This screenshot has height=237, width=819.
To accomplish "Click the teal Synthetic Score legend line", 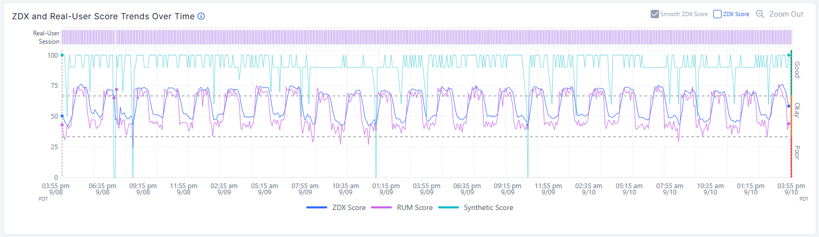I will coord(449,207).
